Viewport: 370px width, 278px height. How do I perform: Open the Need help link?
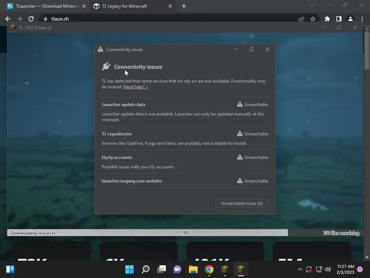tap(135, 87)
